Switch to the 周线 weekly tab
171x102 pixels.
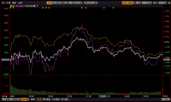tap(71, 3)
